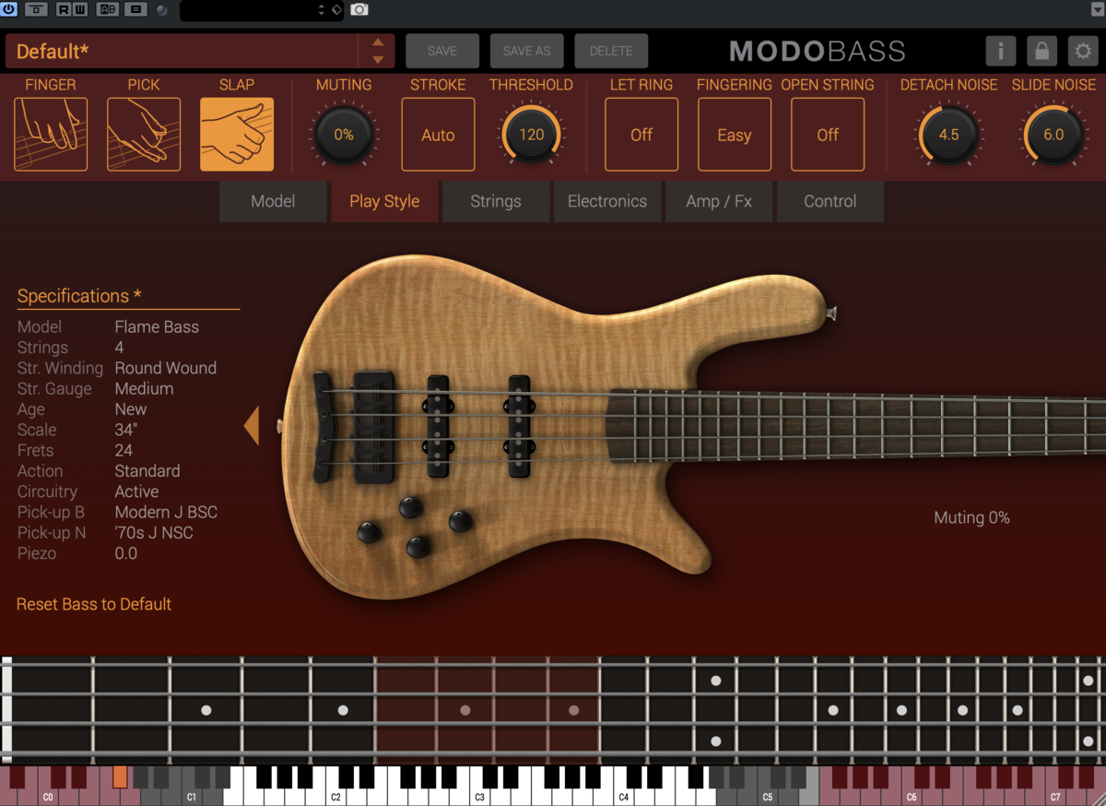
Task: Toggle the A/B comparison button
Action: pyautogui.click(x=107, y=9)
